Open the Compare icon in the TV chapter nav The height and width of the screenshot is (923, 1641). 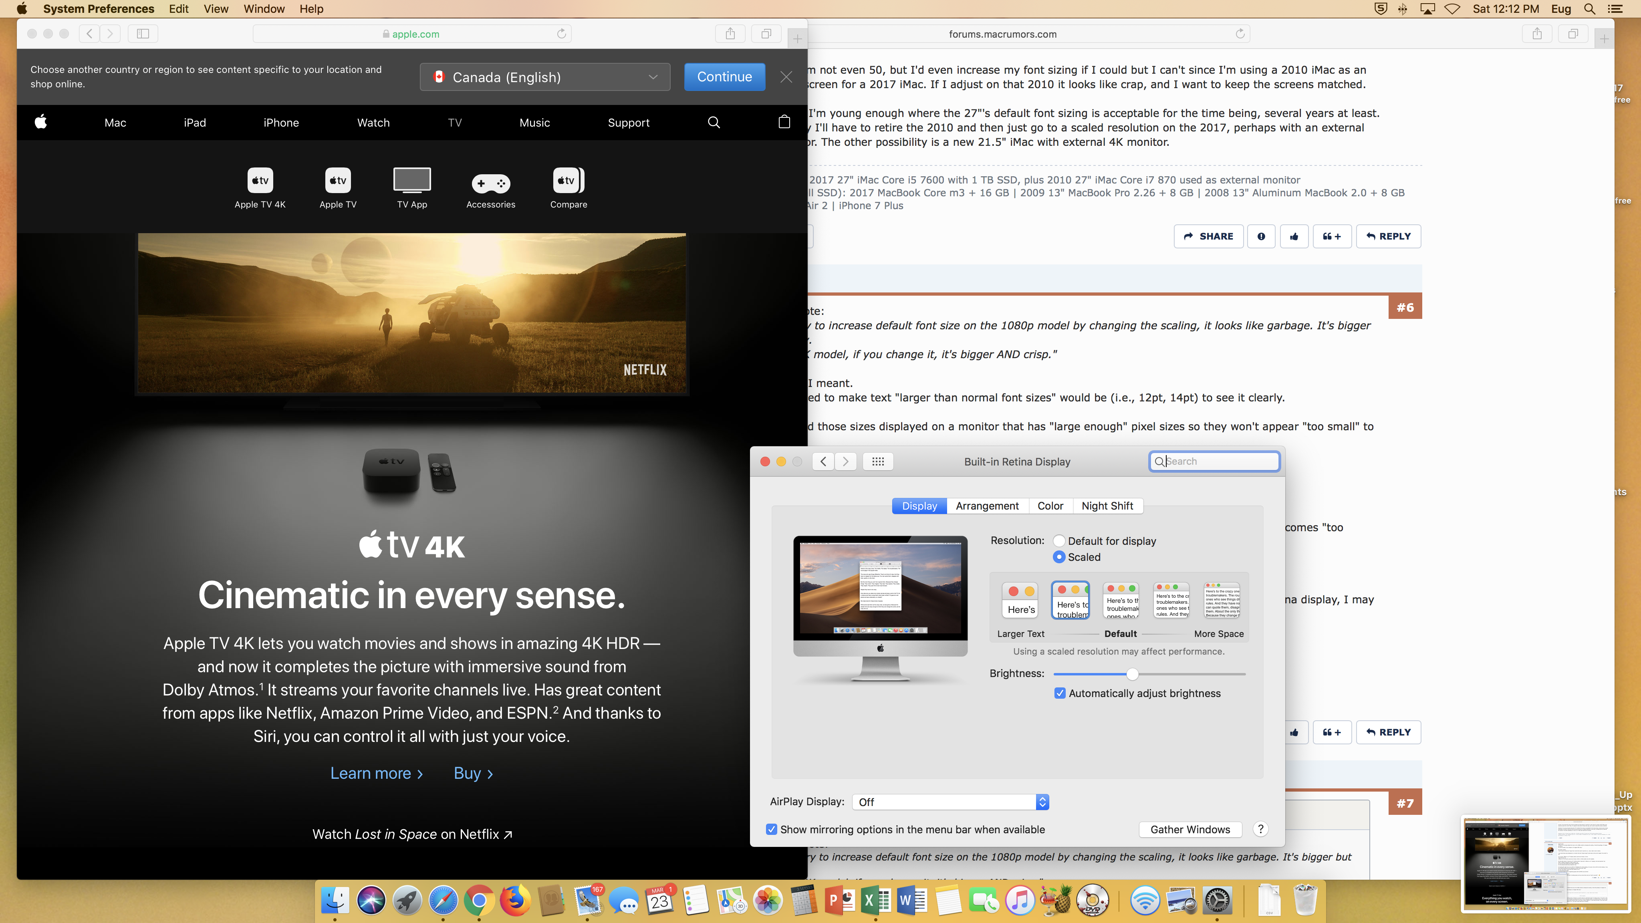pos(568,180)
